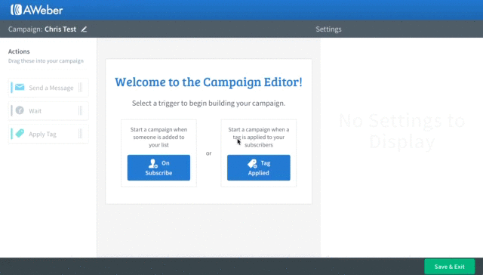Click the 'No Settings to Display' placeholder text

[x=401, y=131]
